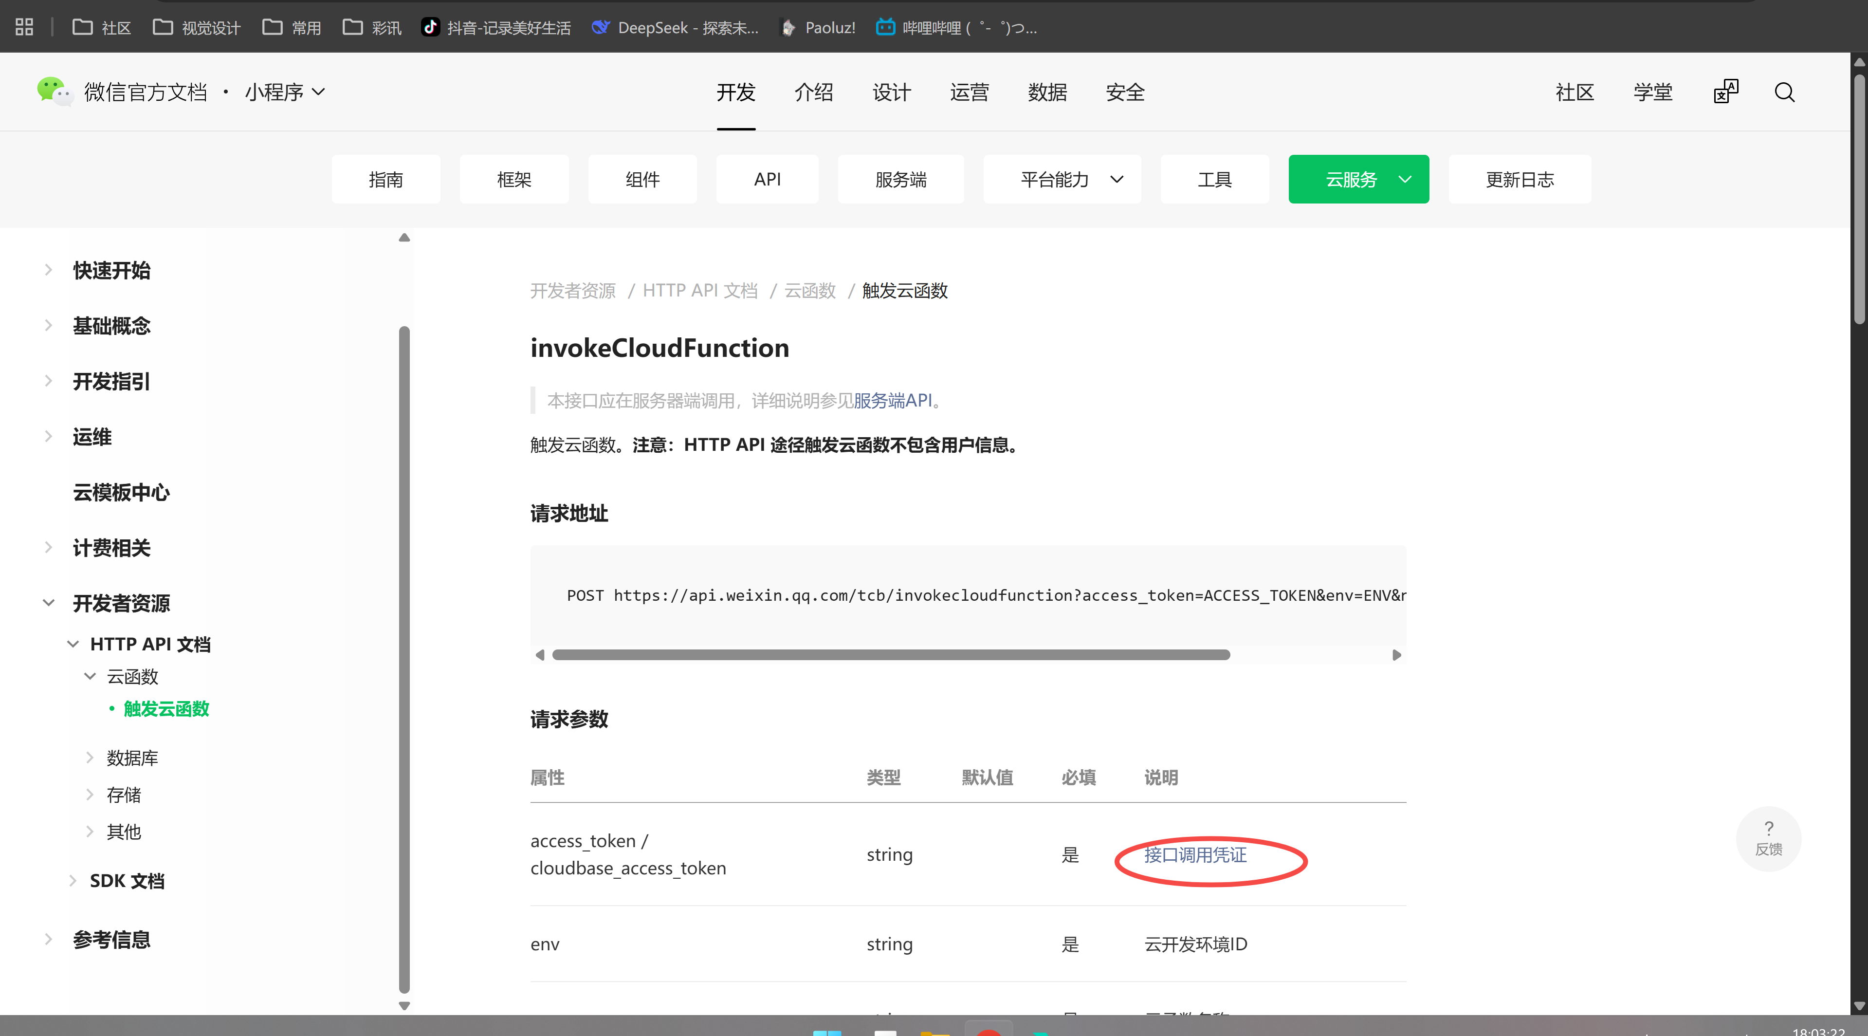Open the DeepSeek bookmark
Viewport: 1868px width, 1036px height.
(x=675, y=28)
